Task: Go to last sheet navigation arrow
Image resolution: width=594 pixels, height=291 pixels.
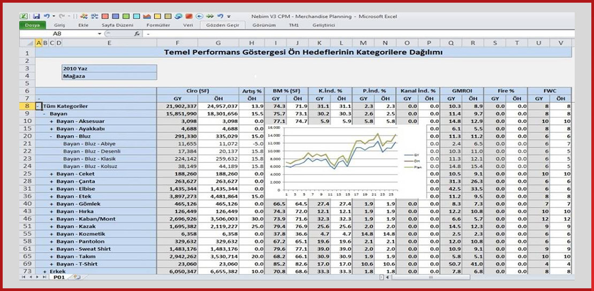Action: [x=44, y=277]
